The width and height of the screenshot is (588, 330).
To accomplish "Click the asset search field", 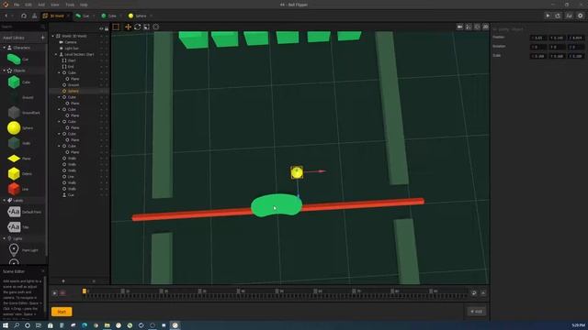I will [x=22, y=27].
